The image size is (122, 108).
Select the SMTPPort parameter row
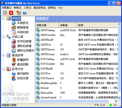point(77,45)
